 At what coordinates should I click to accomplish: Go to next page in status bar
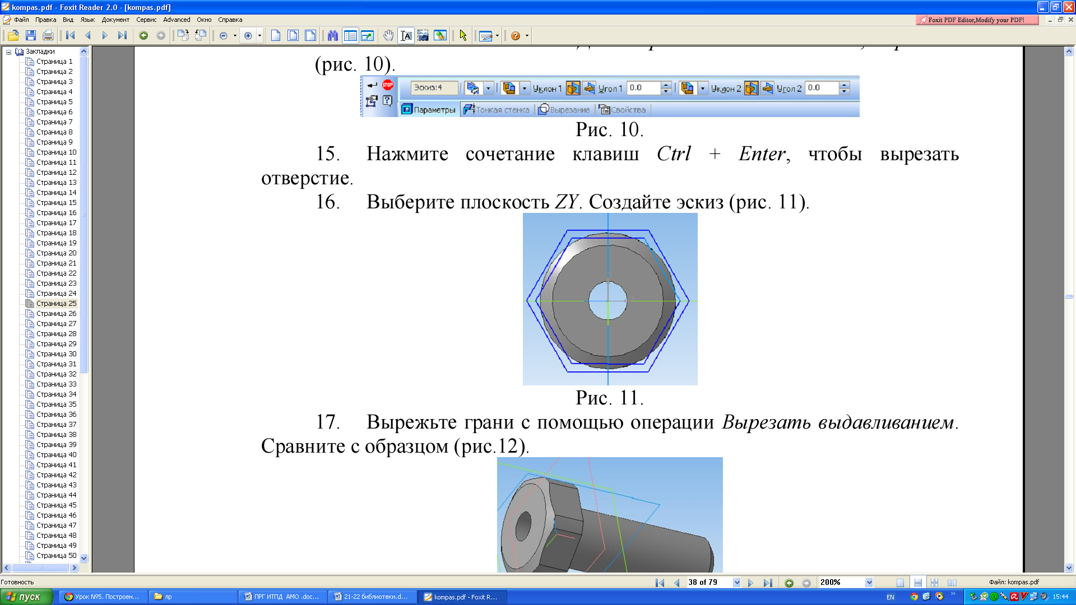tap(750, 583)
